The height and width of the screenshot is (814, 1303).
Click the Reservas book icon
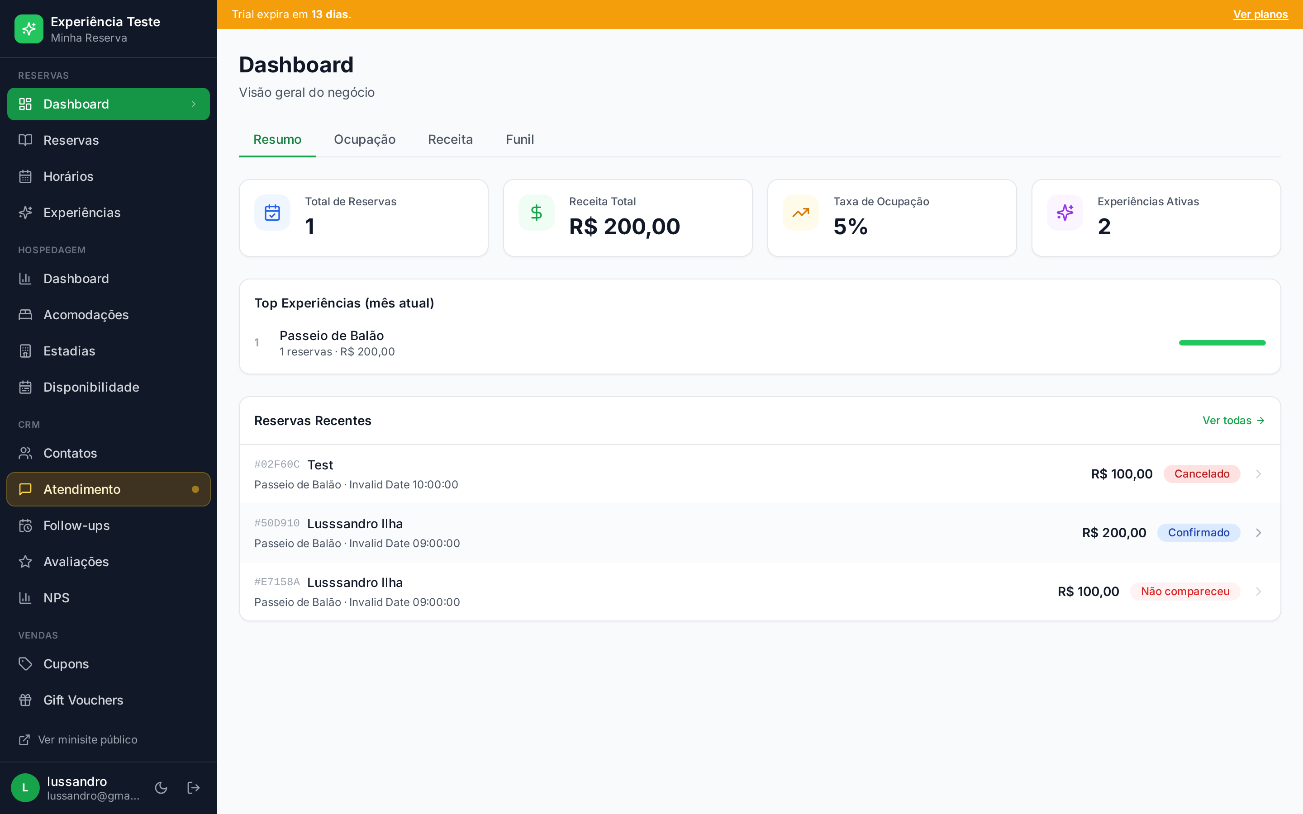click(25, 140)
